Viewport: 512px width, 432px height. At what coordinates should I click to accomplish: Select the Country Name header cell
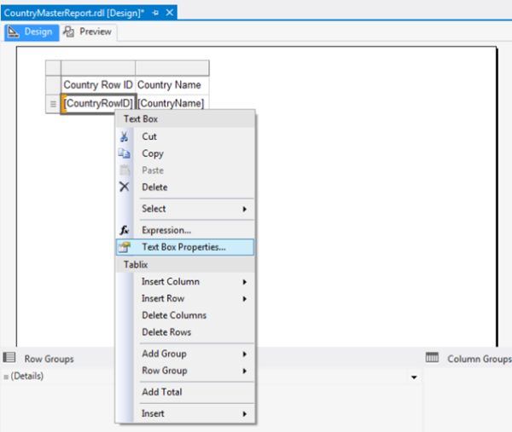pyautogui.click(x=172, y=85)
